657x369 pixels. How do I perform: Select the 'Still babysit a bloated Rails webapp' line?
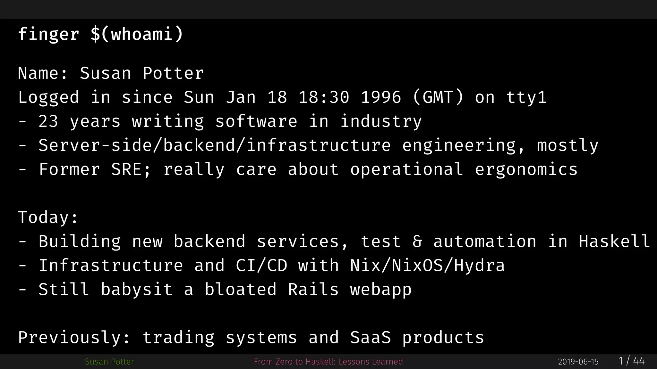[x=215, y=290]
